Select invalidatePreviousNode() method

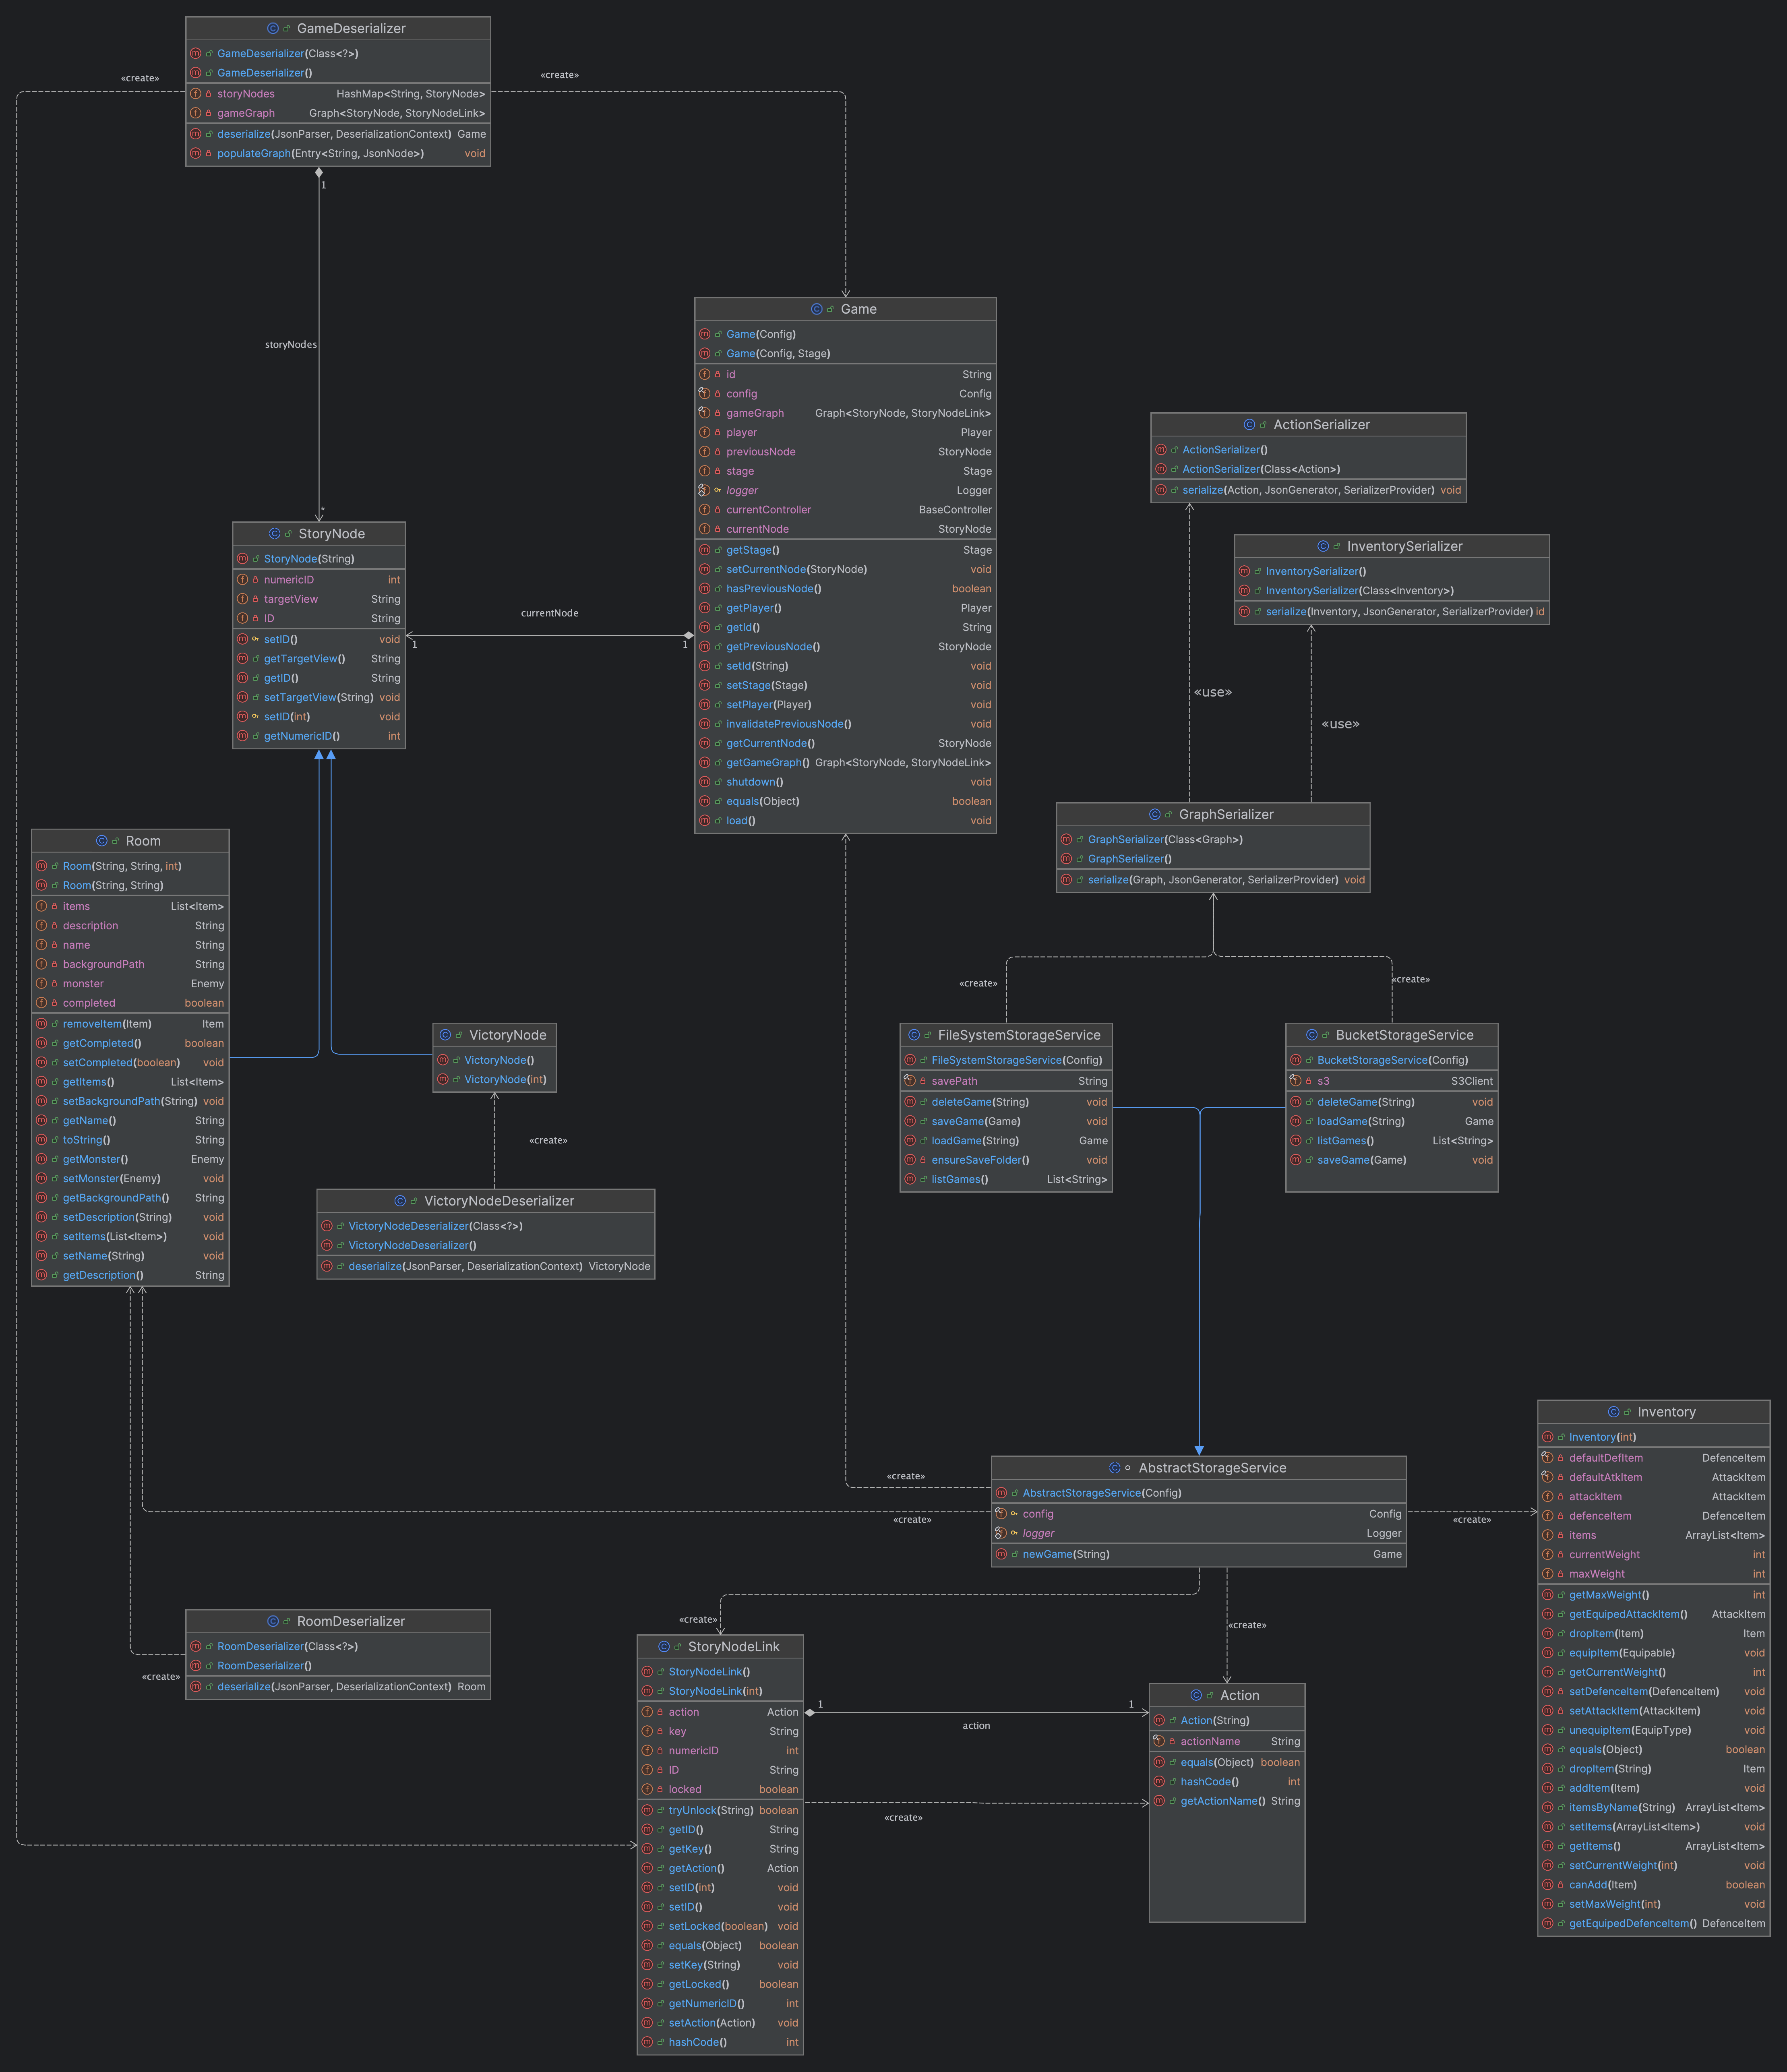pos(846,724)
